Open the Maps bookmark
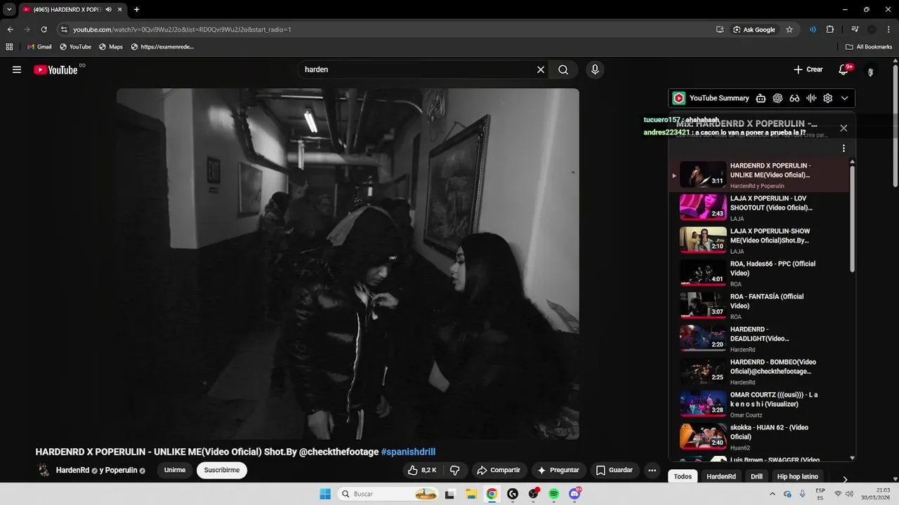The width and height of the screenshot is (899, 505). pos(111,47)
